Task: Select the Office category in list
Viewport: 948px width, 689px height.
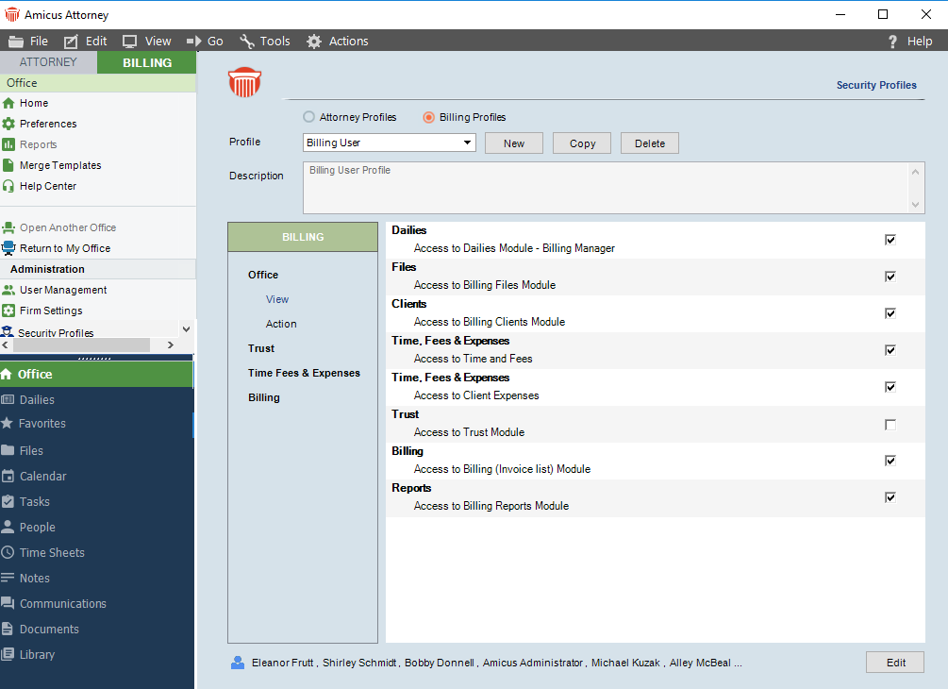Action: click(x=263, y=275)
